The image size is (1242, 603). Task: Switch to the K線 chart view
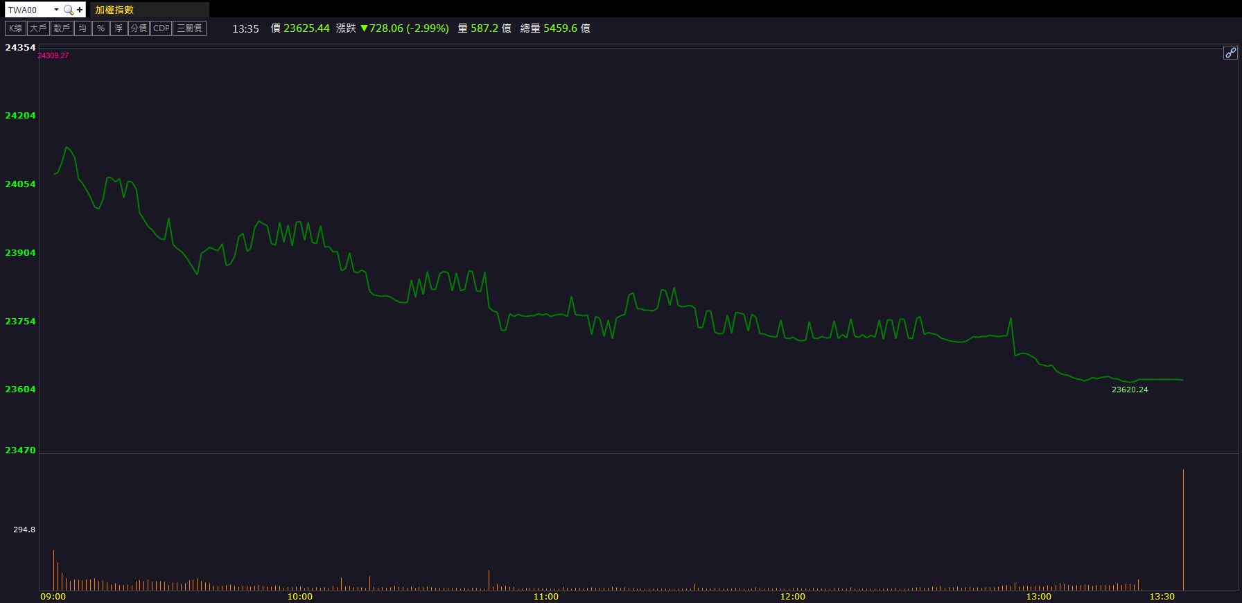pos(15,28)
